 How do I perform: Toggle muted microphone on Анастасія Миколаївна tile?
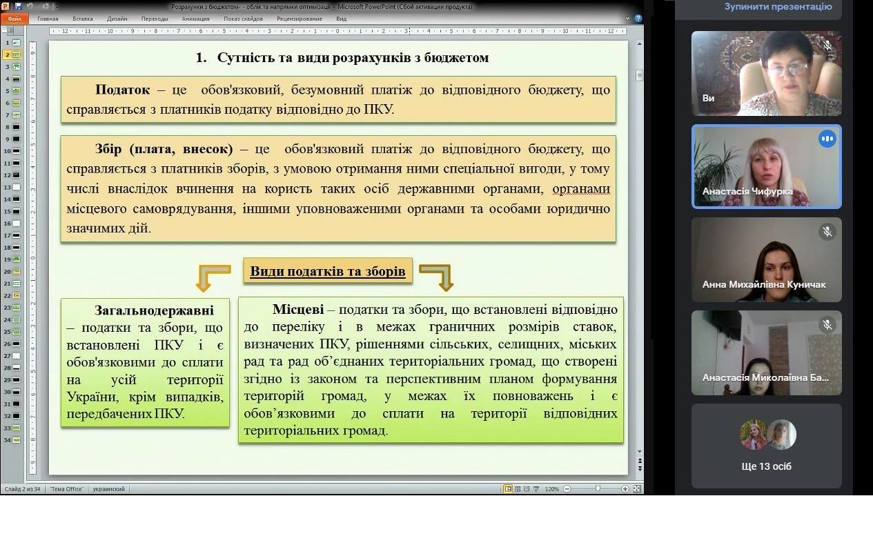(827, 325)
